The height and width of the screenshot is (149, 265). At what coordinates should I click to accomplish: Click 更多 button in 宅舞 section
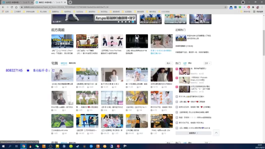(x=169, y=63)
